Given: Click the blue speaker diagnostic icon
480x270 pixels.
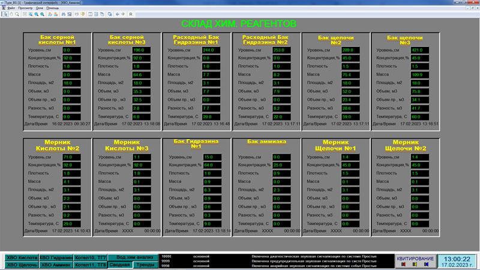Looking at the screenshot, I should click(426, 264).
